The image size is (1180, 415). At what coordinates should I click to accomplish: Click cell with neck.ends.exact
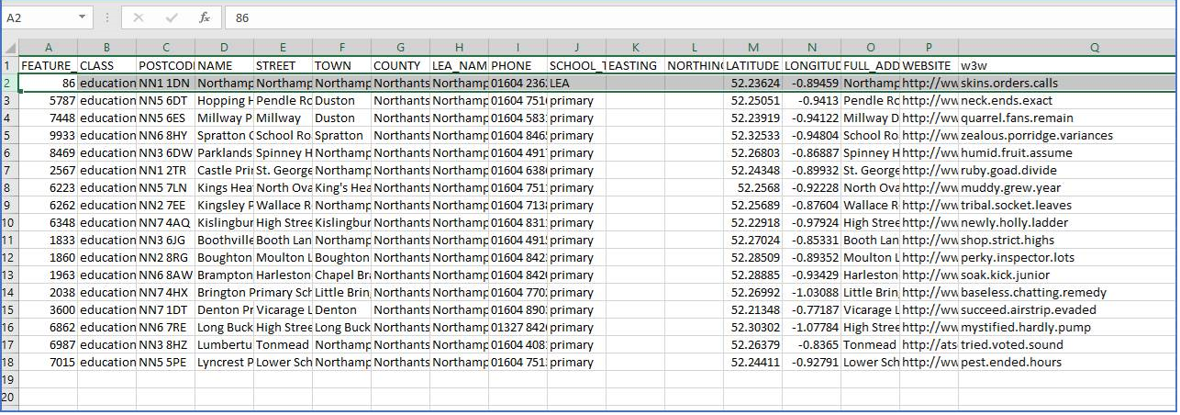(1068, 100)
